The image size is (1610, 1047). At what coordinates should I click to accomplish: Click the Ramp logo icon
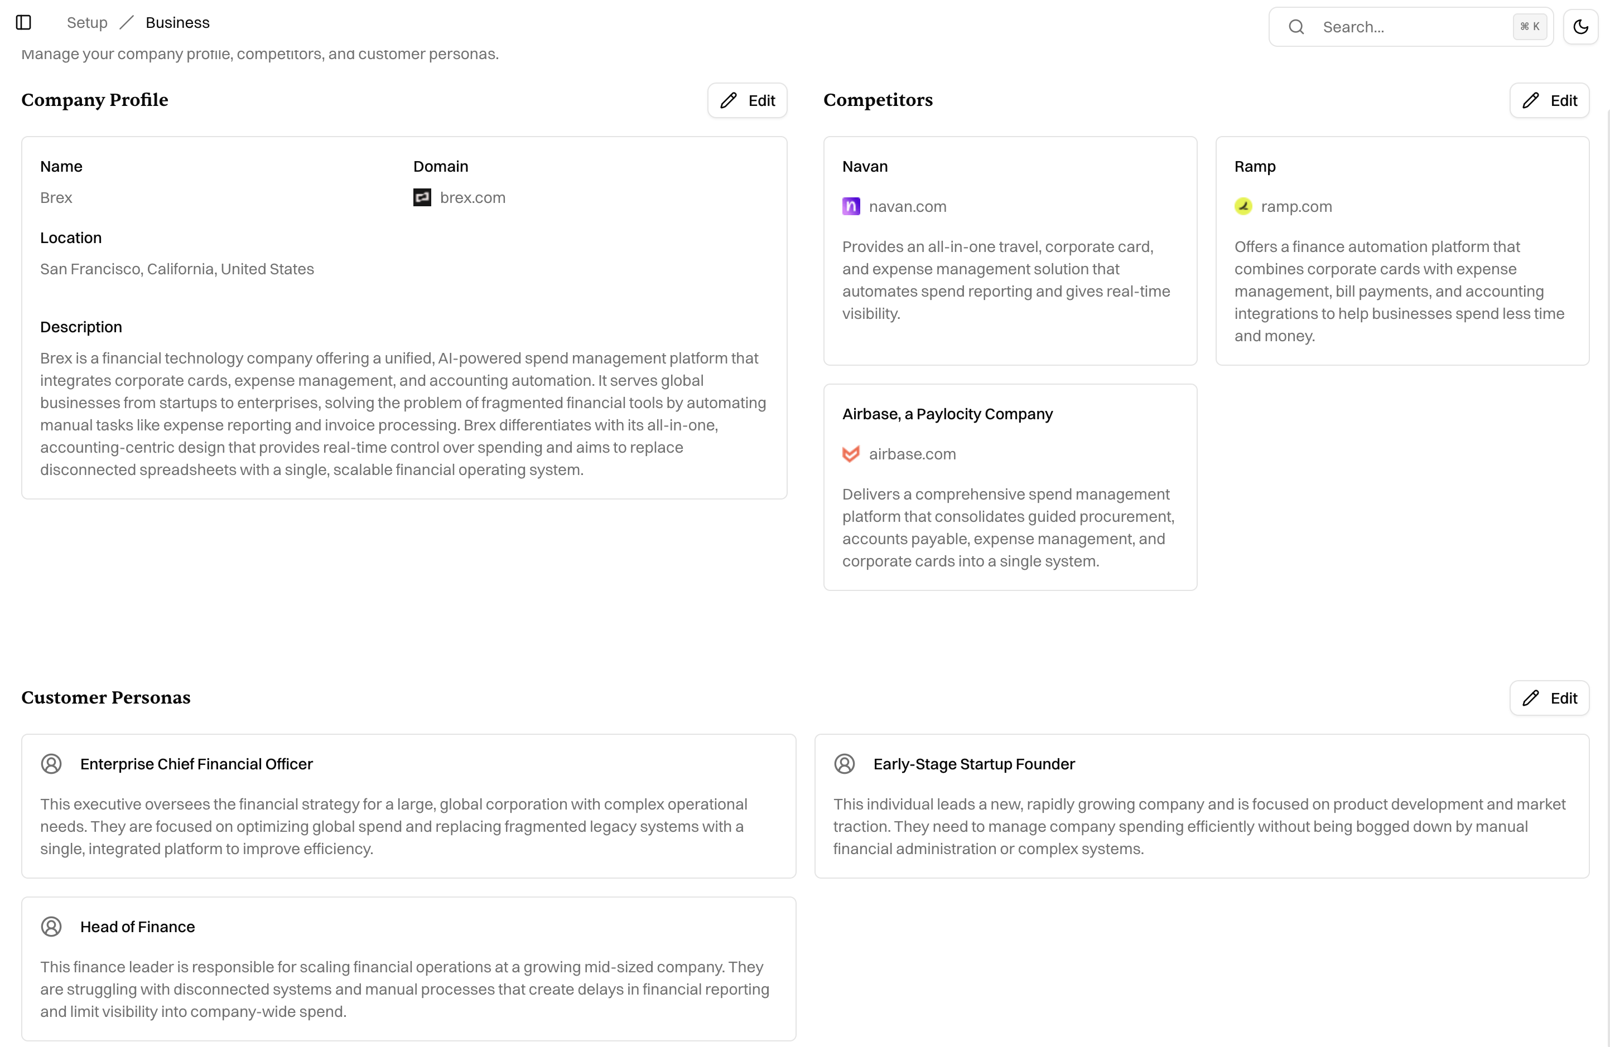[1243, 207]
